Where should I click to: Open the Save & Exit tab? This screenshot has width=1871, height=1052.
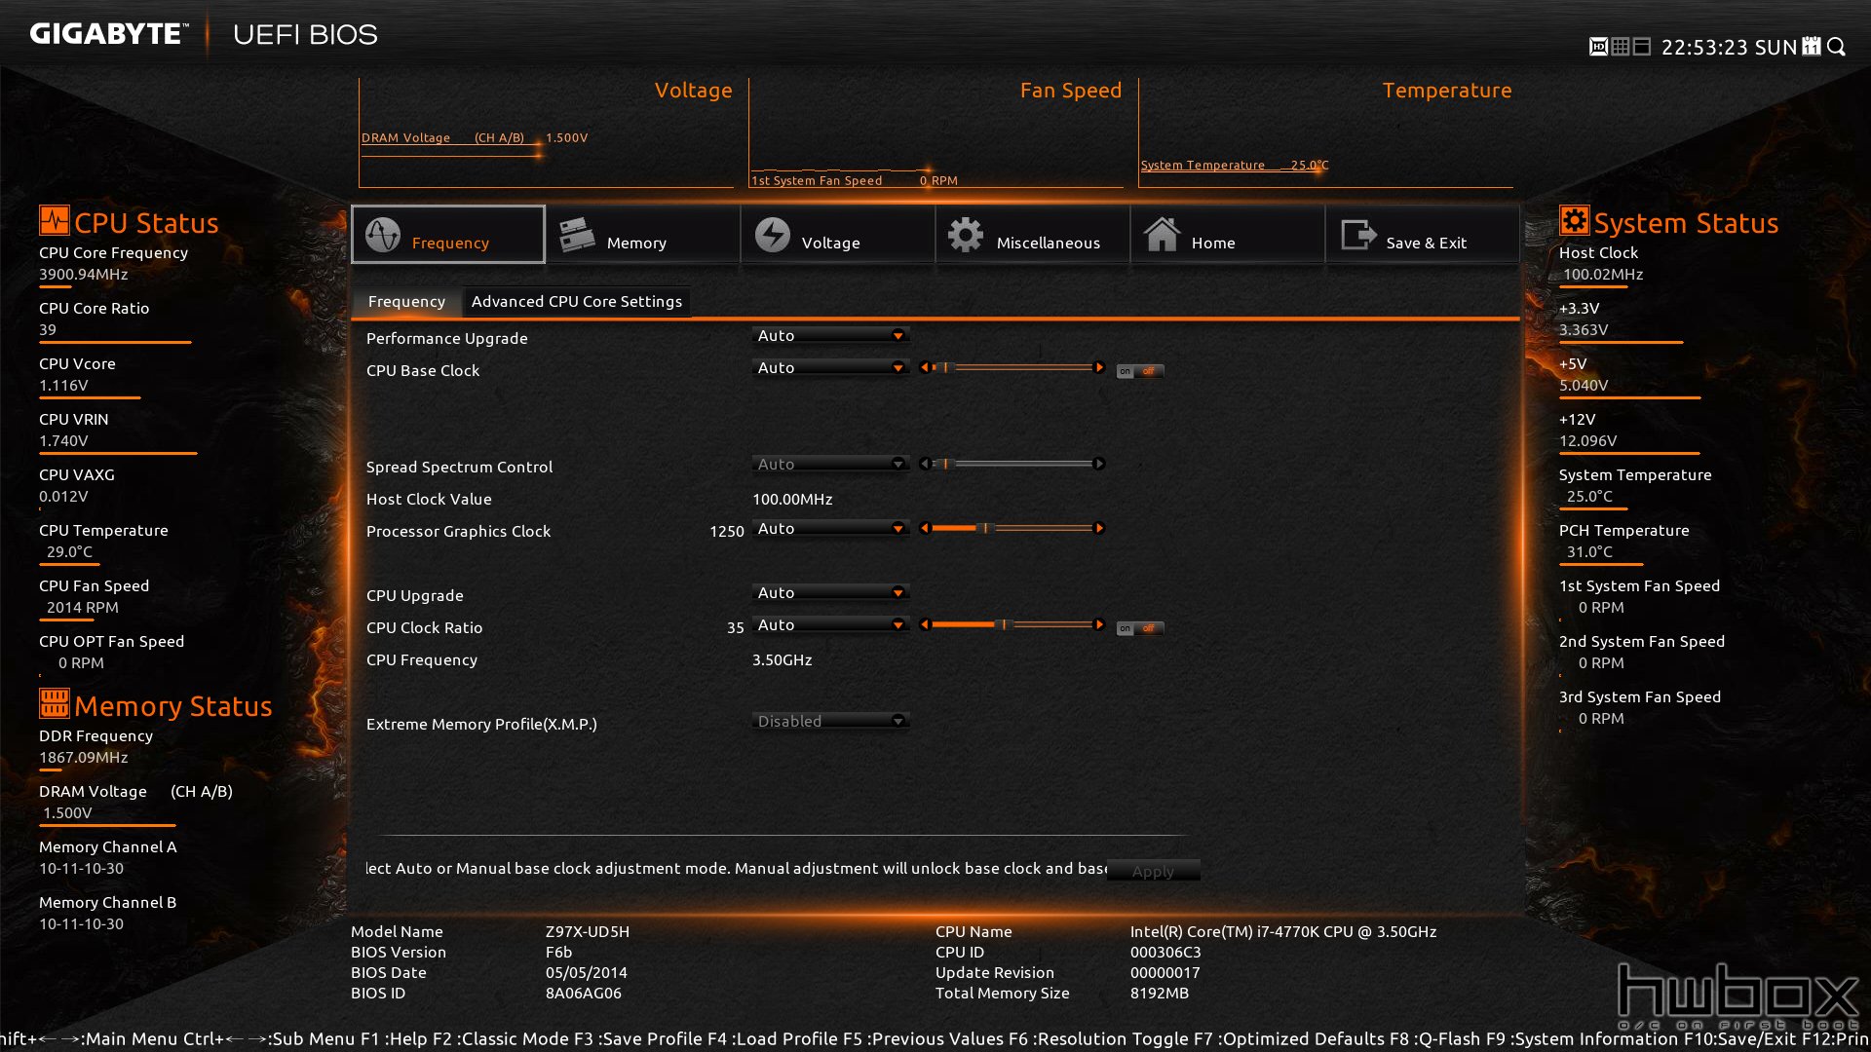[1423, 234]
